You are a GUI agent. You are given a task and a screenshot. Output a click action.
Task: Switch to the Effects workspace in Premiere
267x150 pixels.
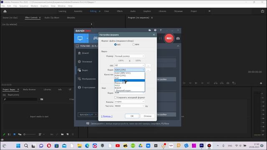click(x=120, y=11)
